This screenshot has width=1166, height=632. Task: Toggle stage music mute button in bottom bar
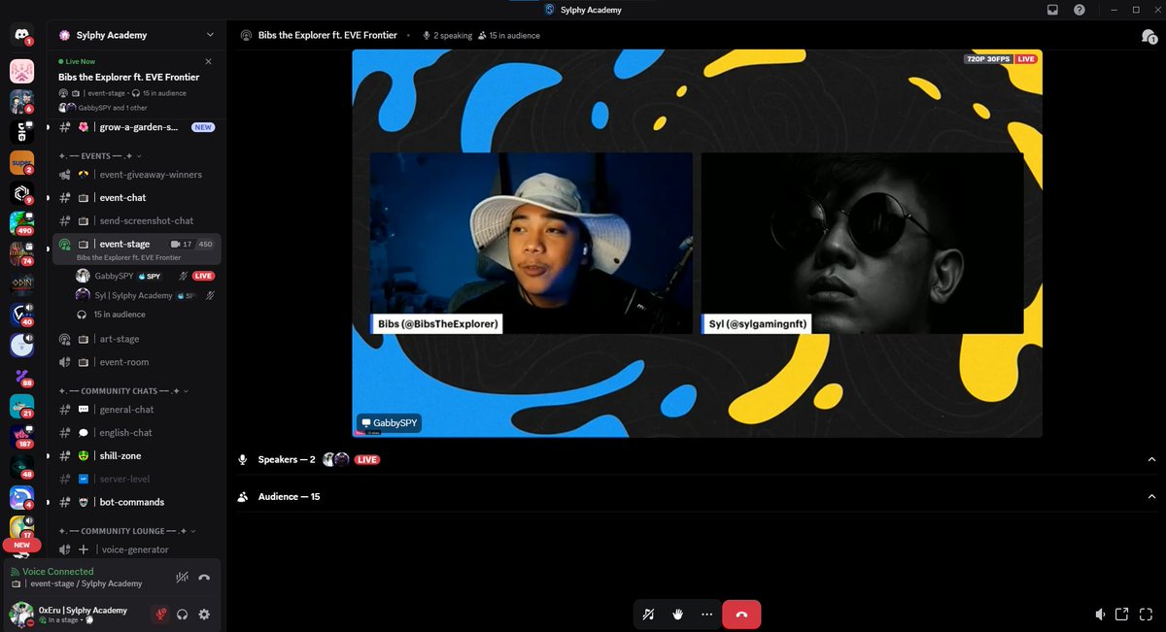coord(649,615)
